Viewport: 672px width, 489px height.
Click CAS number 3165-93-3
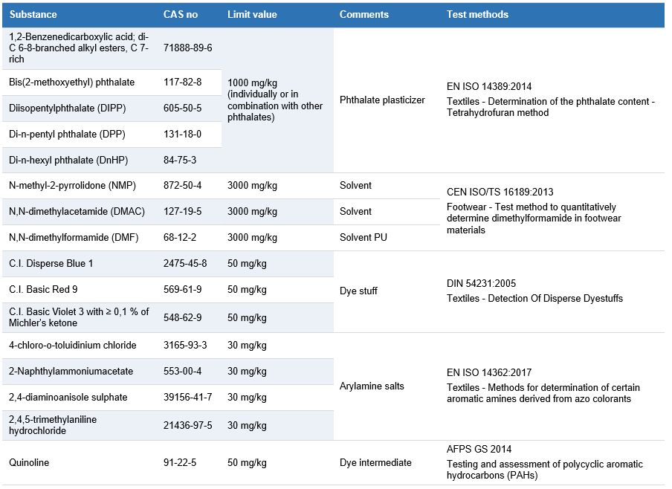(x=185, y=346)
